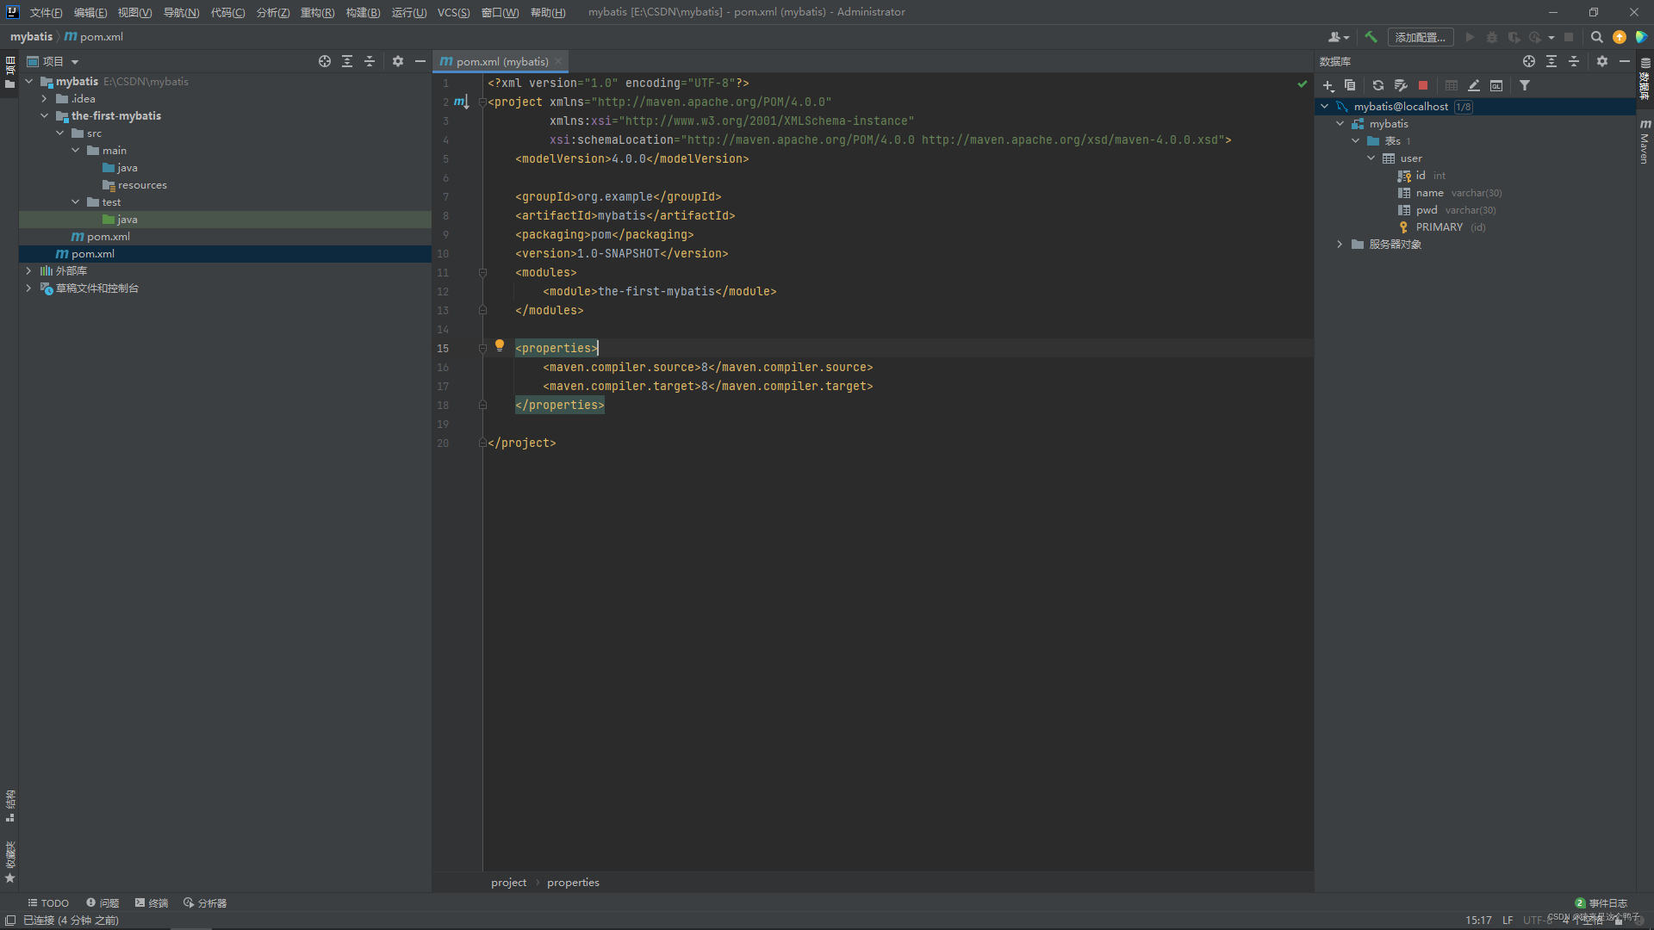Click the colorful plugin icon in top-right toolbar
The image size is (1654, 930).
(1642, 37)
